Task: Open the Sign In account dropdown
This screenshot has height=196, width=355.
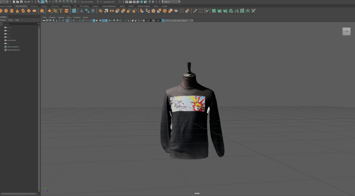Action: [x=171, y=2]
